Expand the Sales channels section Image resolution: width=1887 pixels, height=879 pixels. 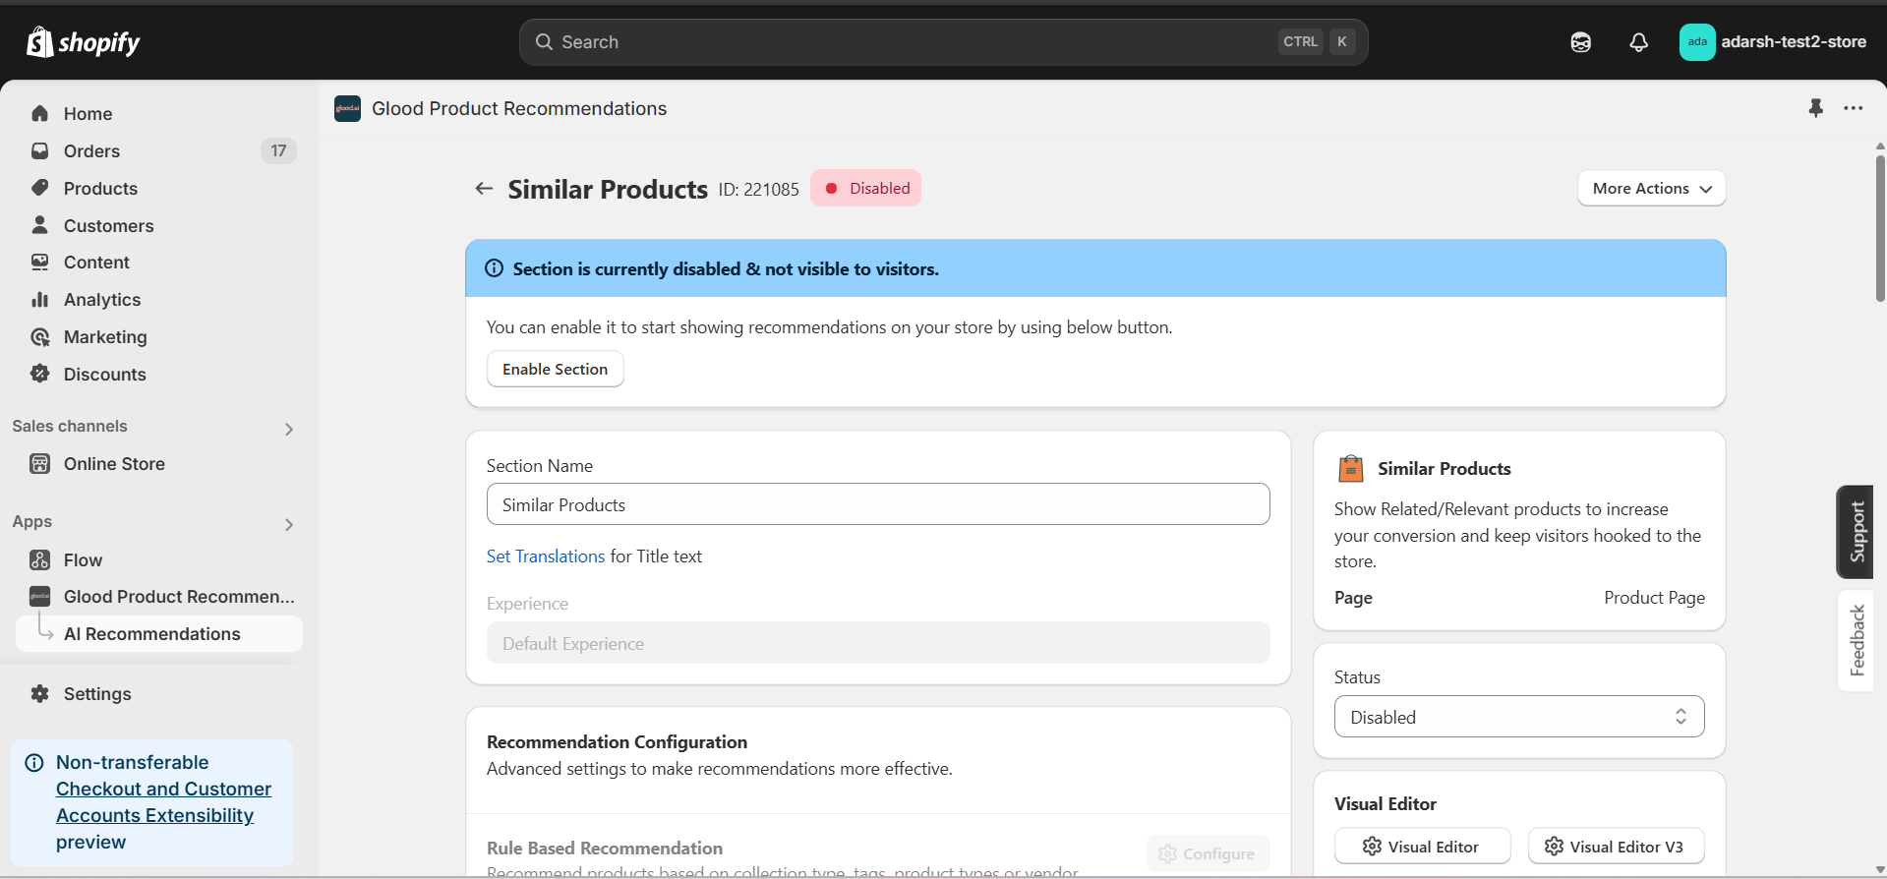(x=289, y=429)
